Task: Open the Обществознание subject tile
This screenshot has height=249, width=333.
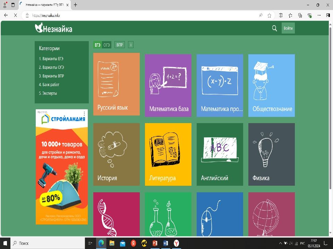Action: point(271,85)
